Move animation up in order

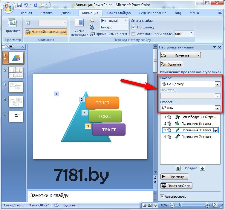(x=178, y=168)
